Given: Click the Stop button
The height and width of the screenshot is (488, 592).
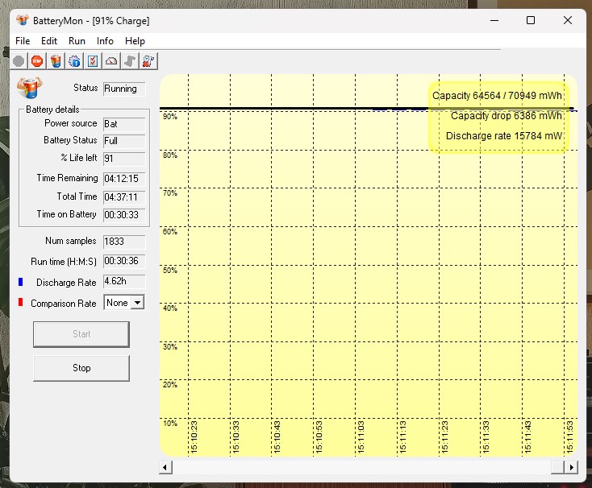Looking at the screenshot, I should (81, 368).
